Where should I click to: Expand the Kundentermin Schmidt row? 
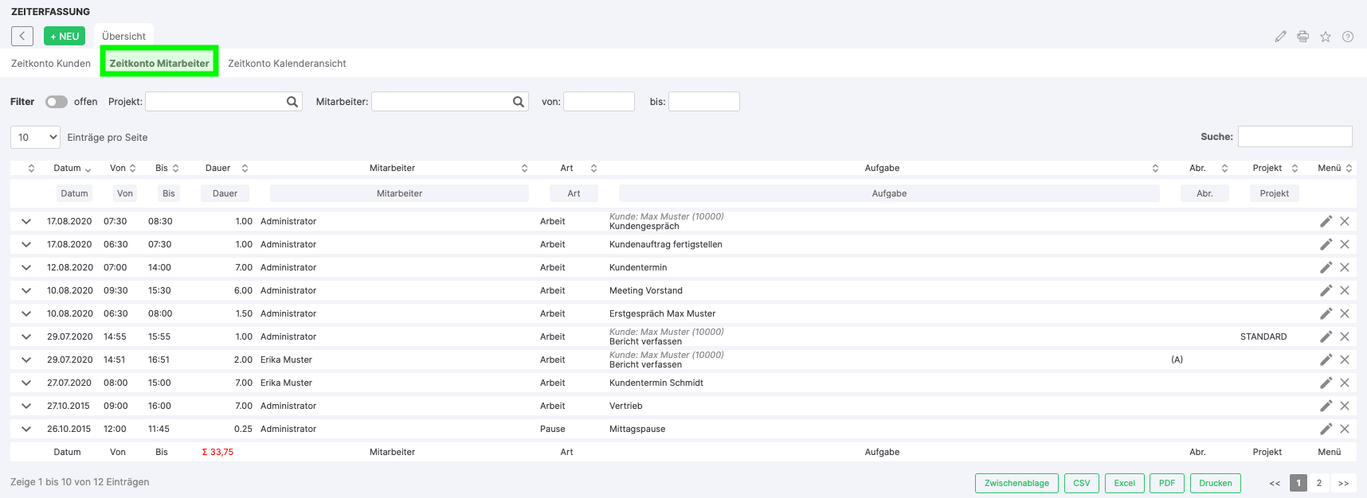(26, 383)
